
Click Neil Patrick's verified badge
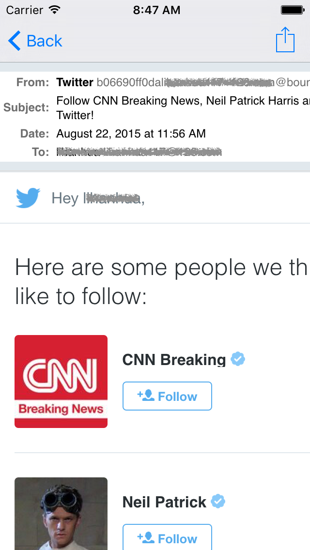[x=218, y=502]
